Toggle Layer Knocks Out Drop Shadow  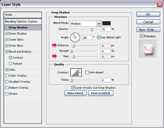73,88
